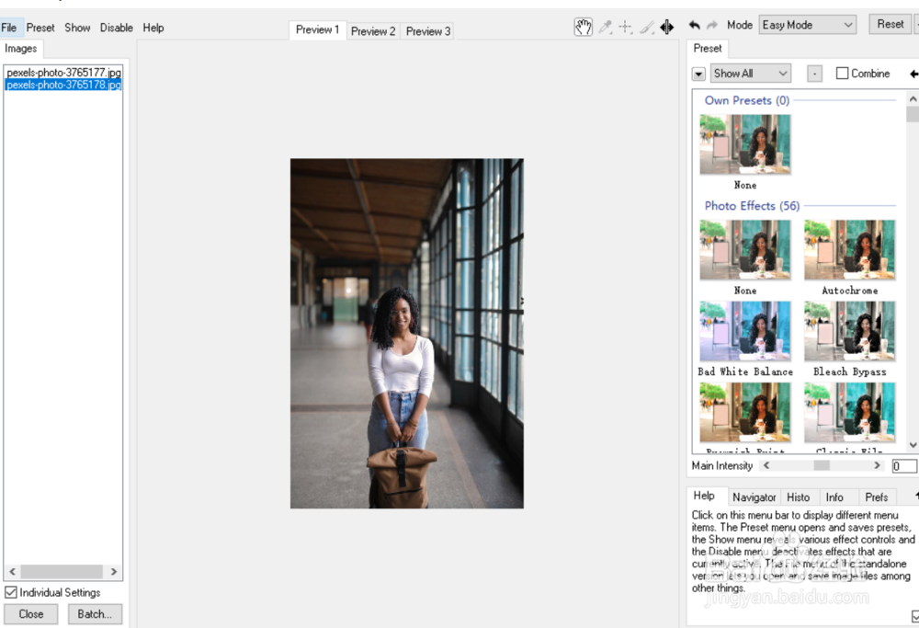Increase Main Intensity with right arrow
Viewport: 919px width, 628px height.
[x=877, y=465]
